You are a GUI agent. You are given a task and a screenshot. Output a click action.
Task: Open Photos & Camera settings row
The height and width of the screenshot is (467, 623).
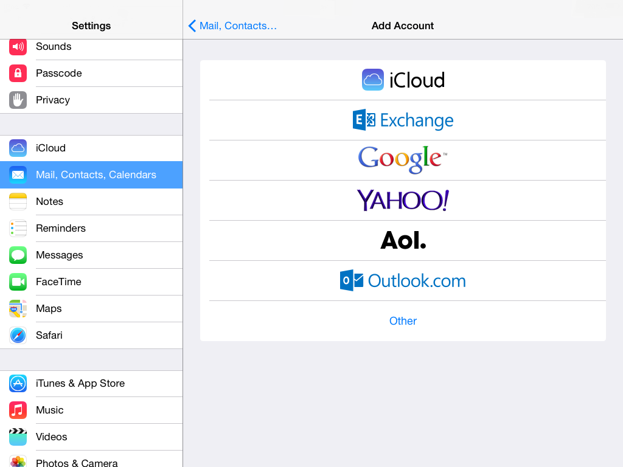point(91,459)
